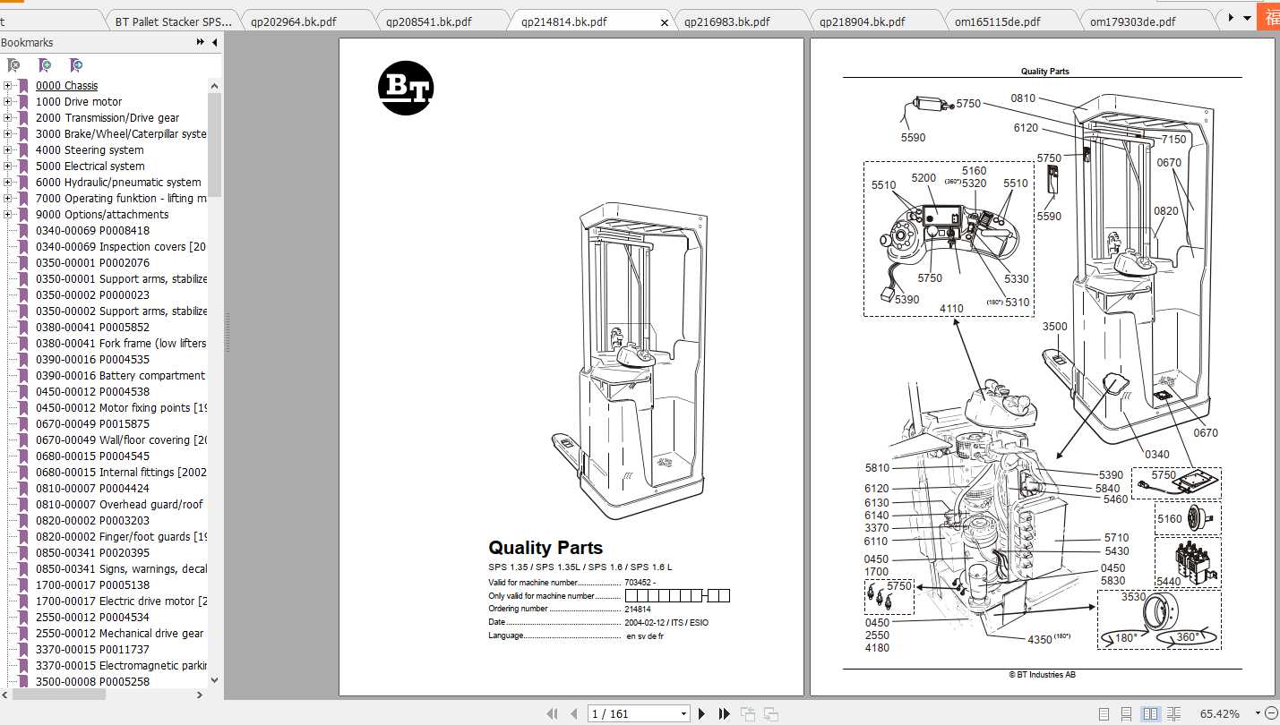The height and width of the screenshot is (725, 1280).
Task: Expand the 0000 Chassis bookmark
Action: tap(8, 86)
